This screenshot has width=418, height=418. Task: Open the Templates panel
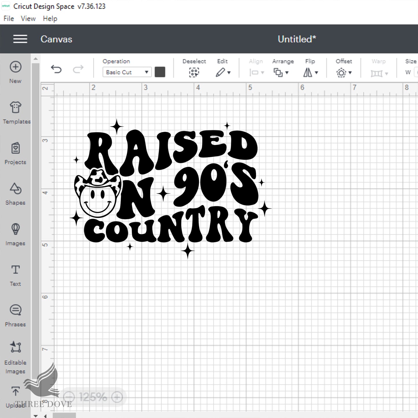(16, 113)
